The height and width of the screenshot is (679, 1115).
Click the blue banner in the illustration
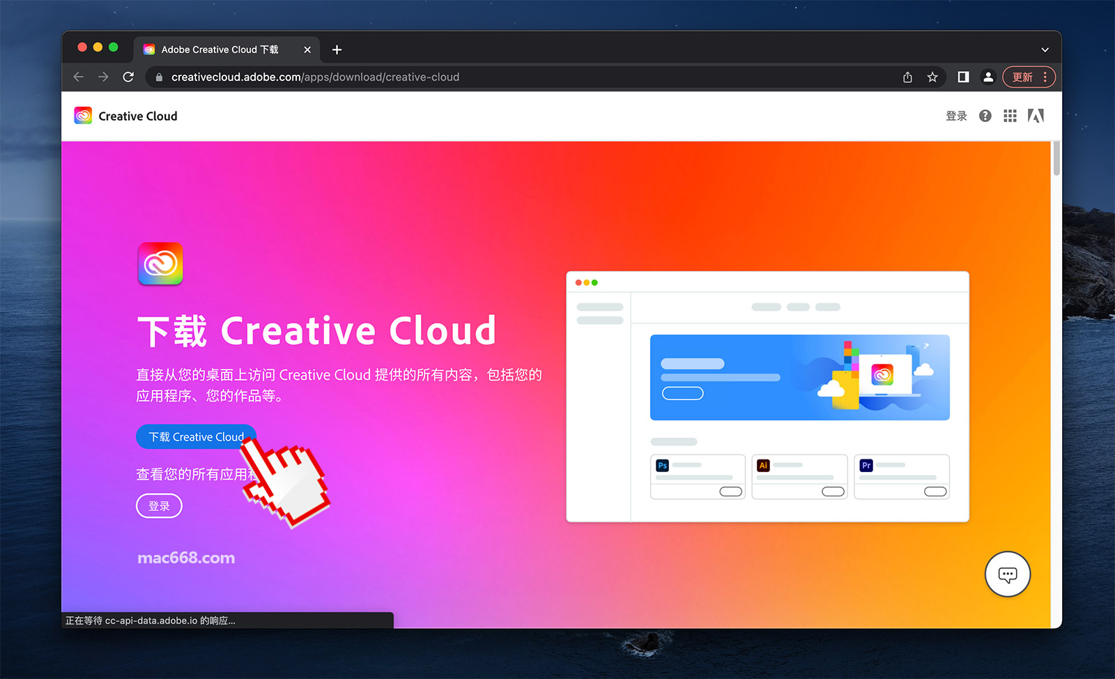click(x=800, y=377)
